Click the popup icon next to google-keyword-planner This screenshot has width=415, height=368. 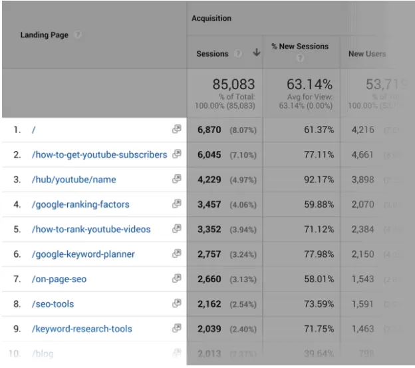176,254
